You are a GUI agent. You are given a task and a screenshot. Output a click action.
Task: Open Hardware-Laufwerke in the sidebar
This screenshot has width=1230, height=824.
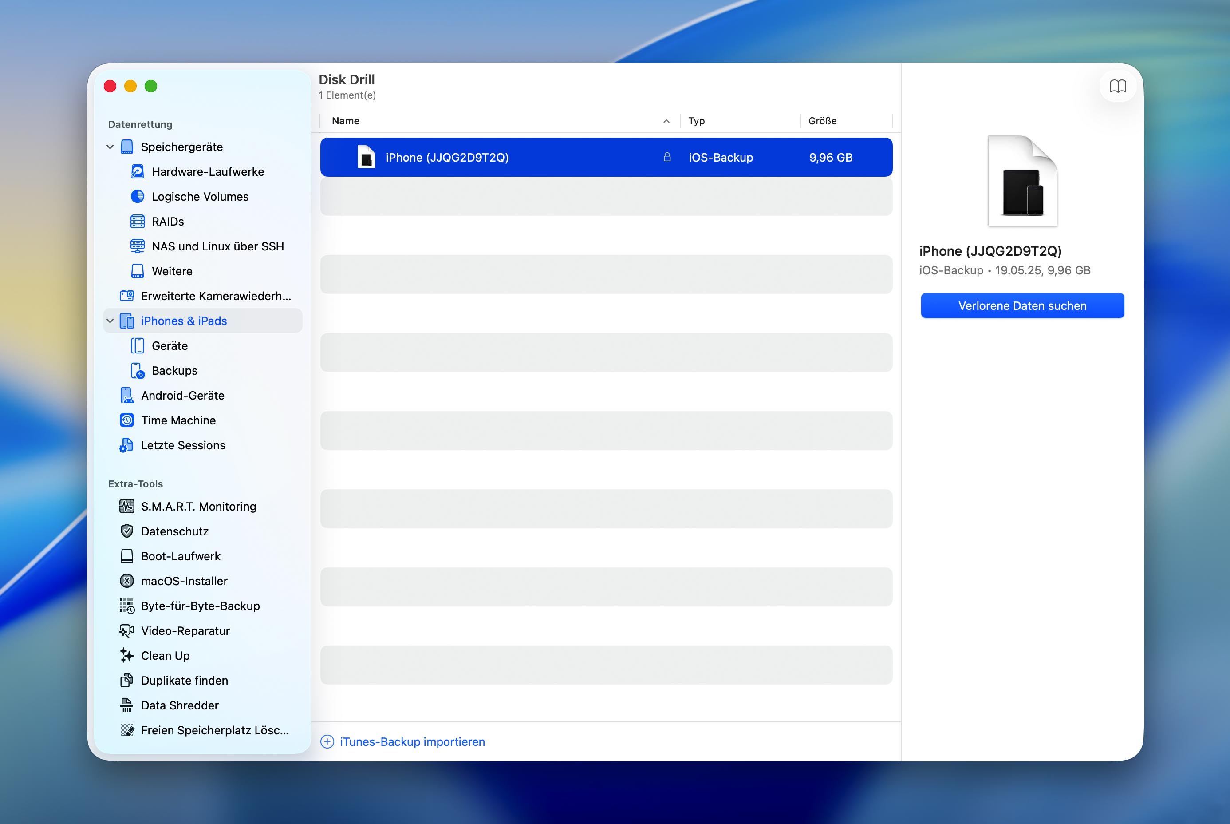[x=208, y=172]
